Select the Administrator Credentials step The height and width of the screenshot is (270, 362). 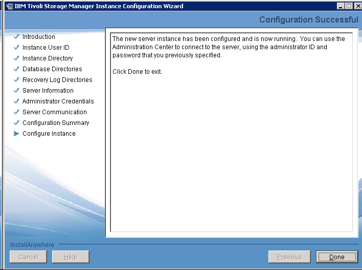pos(58,101)
